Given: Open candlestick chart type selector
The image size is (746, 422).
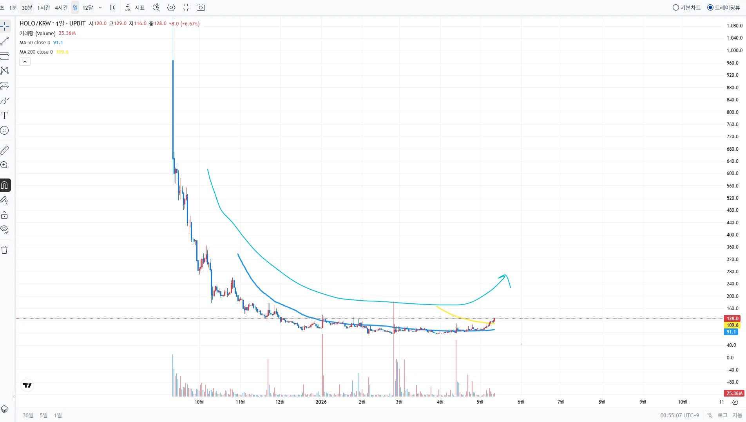Looking at the screenshot, I should [112, 7].
